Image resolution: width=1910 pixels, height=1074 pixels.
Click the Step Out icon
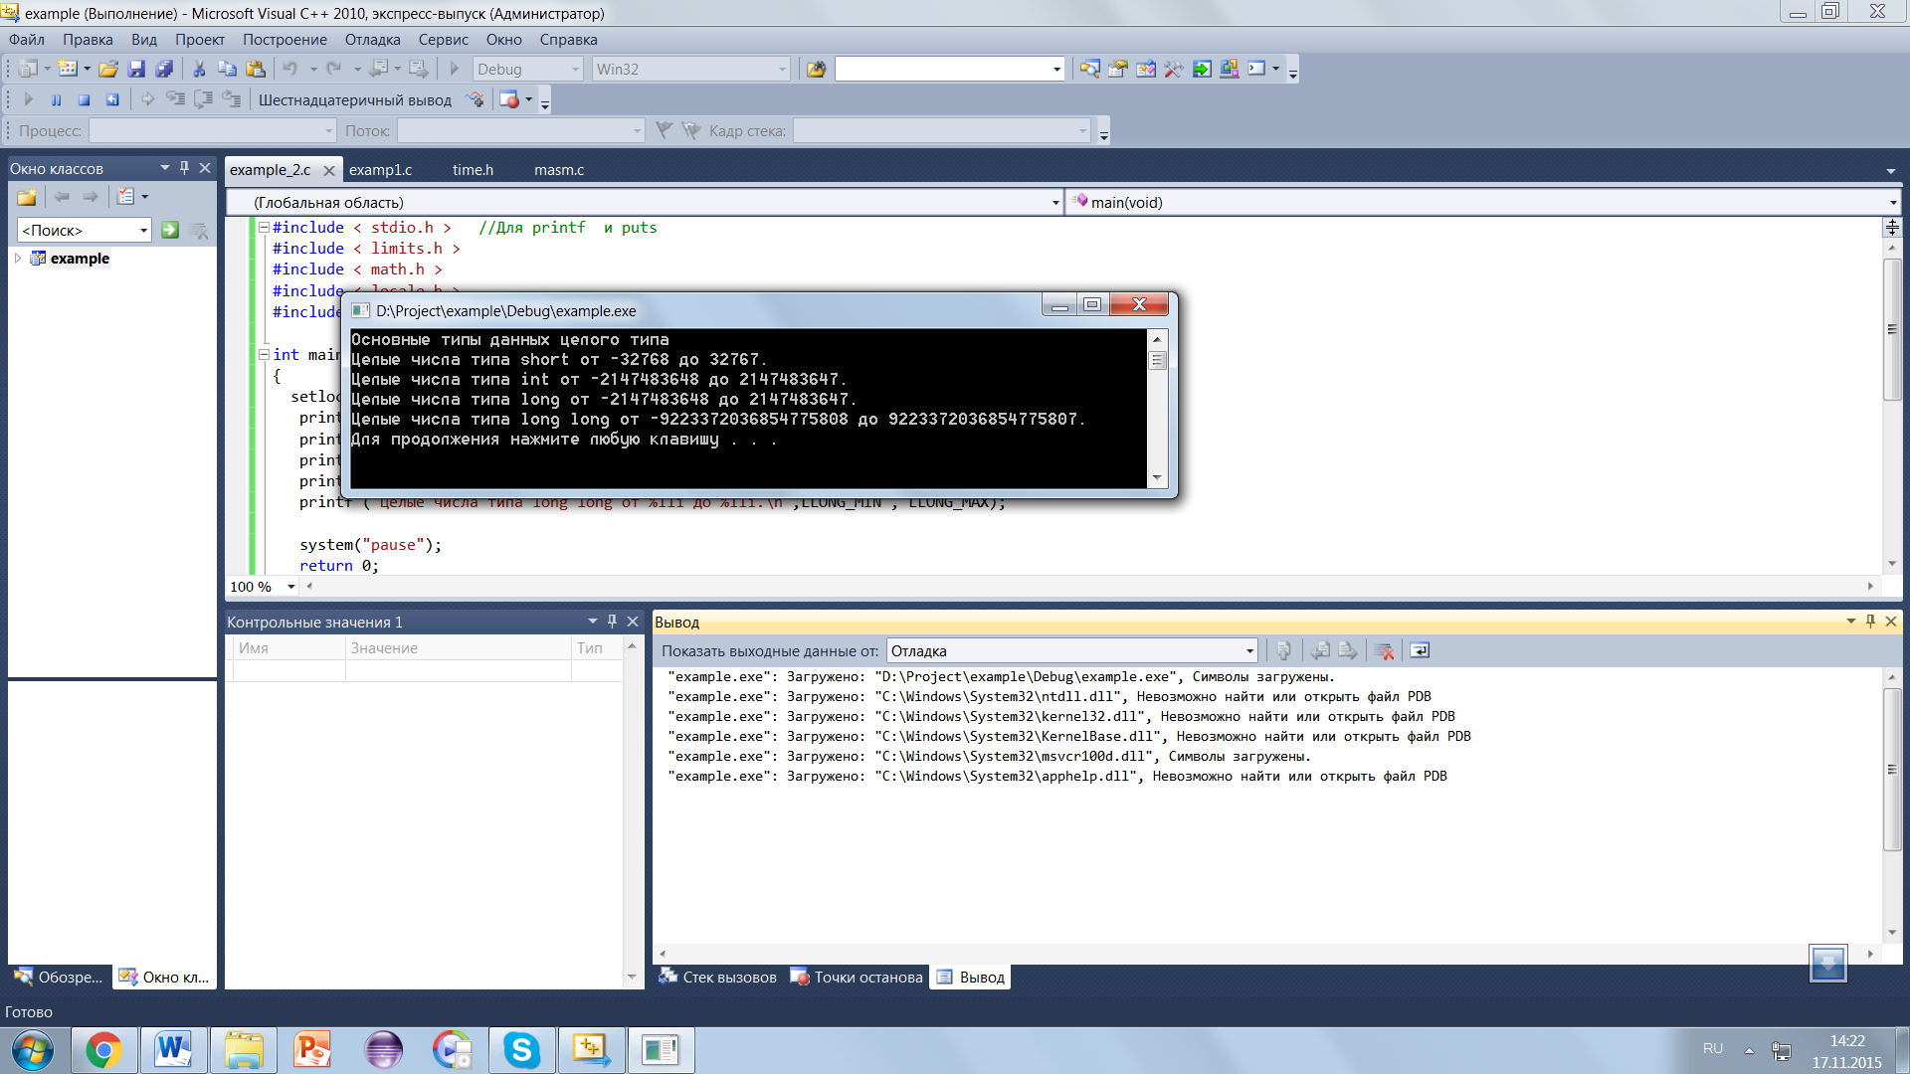231,99
